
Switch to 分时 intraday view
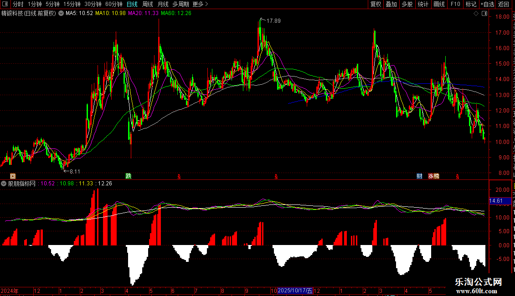click(18, 4)
